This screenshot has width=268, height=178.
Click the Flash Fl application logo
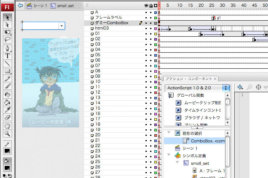[7, 7]
